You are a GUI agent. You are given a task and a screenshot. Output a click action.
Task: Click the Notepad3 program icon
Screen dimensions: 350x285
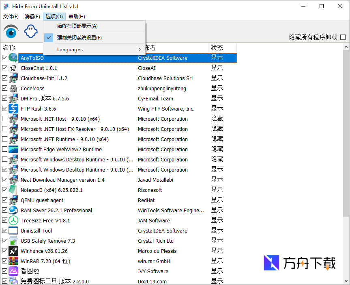click(13, 190)
